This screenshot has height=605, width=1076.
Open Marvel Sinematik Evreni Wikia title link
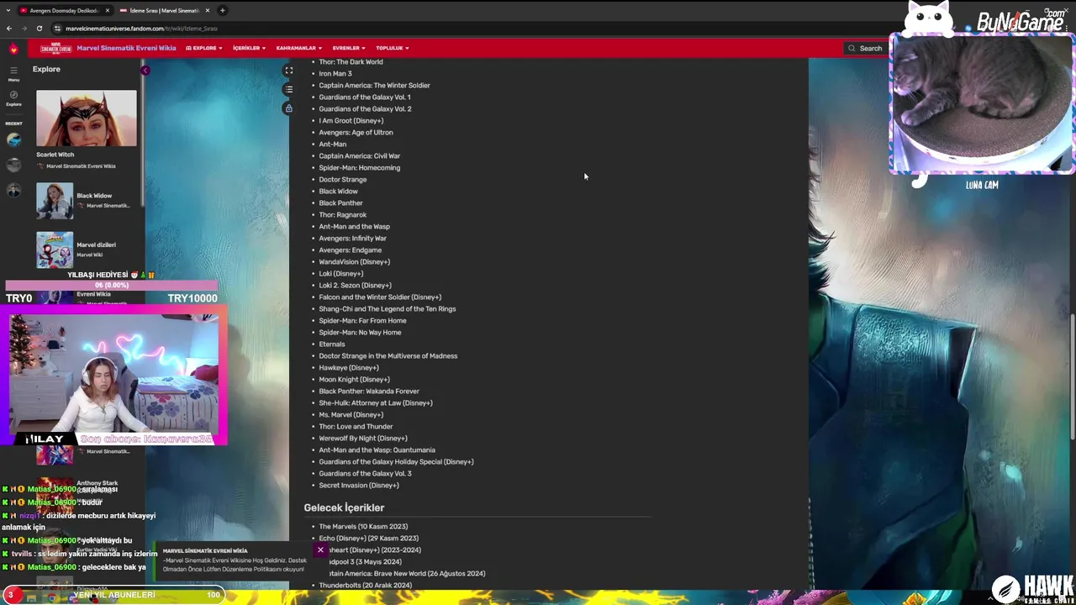[x=126, y=48]
